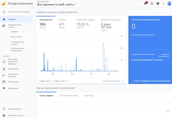Screen dimensions: 172x118
Task: Open Администратор settings in the sidebar
Action: pyautogui.click(x=16, y=116)
